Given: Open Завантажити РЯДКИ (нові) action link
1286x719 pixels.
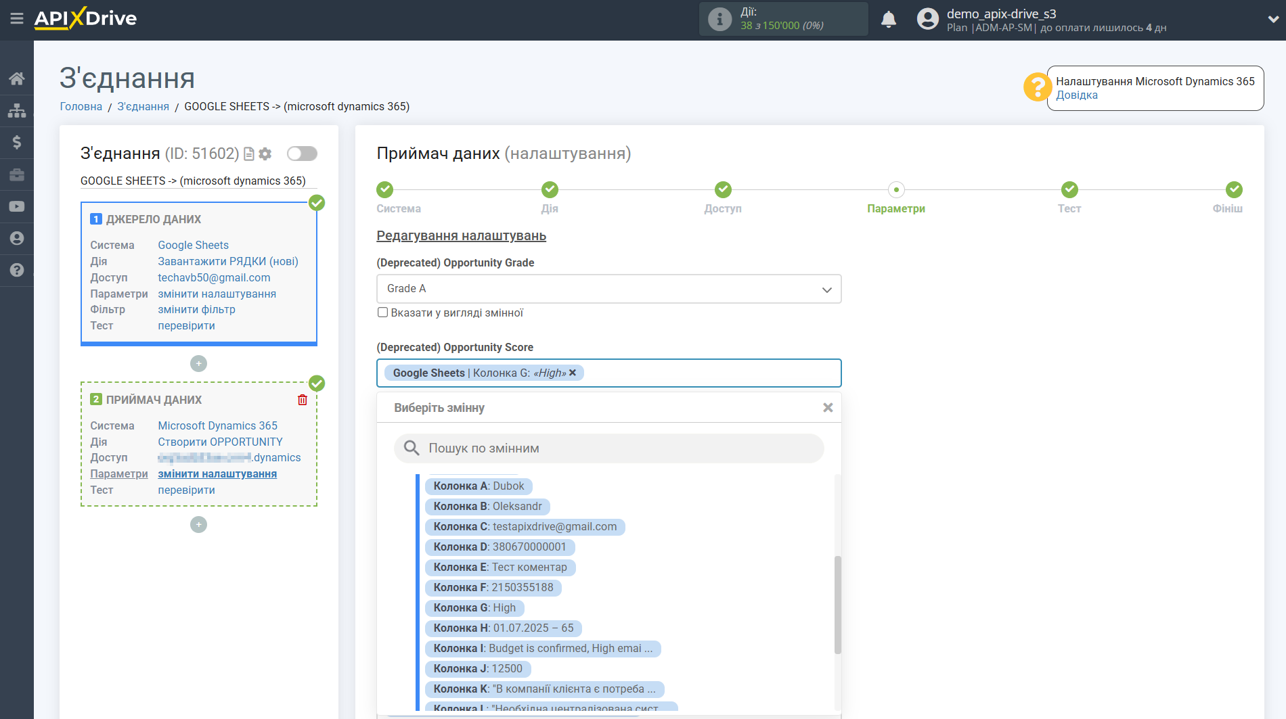Looking at the screenshot, I should pyautogui.click(x=228, y=262).
